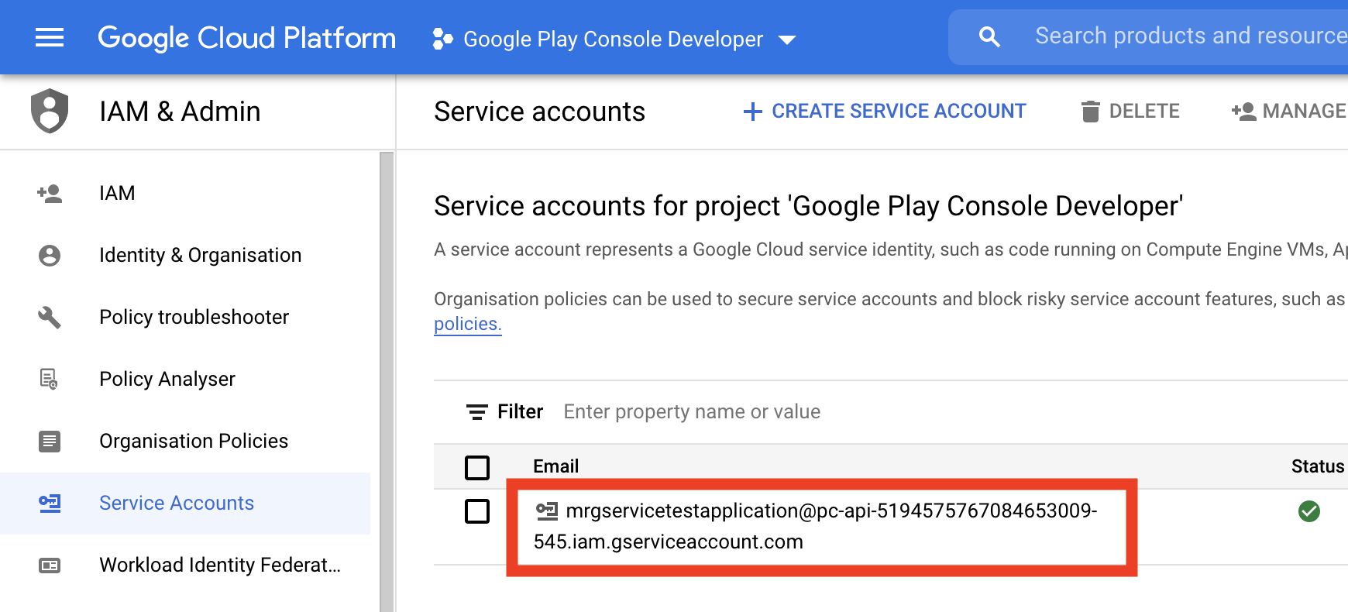This screenshot has height=612, width=1348.
Task: Sort by the Status column header
Action: (x=1317, y=466)
